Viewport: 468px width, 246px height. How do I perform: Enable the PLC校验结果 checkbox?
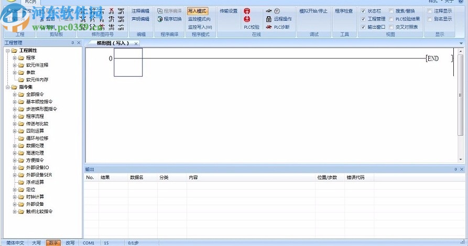[x=391, y=19]
